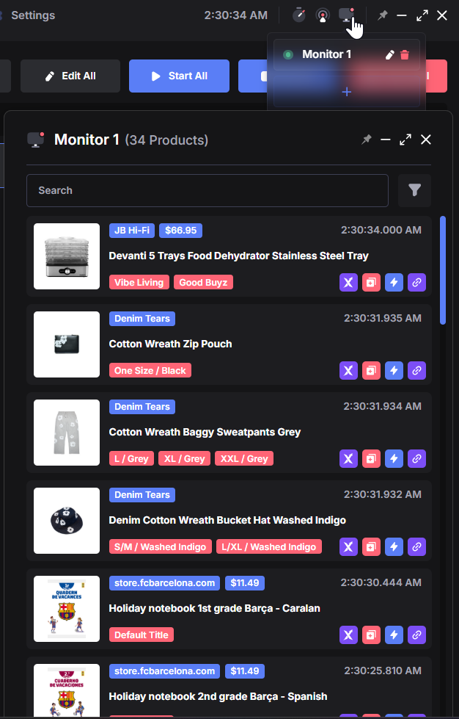Image resolution: width=459 pixels, height=719 pixels.
Task: Click the L/XL / Washed Indigo variant tag
Action: point(269,546)
